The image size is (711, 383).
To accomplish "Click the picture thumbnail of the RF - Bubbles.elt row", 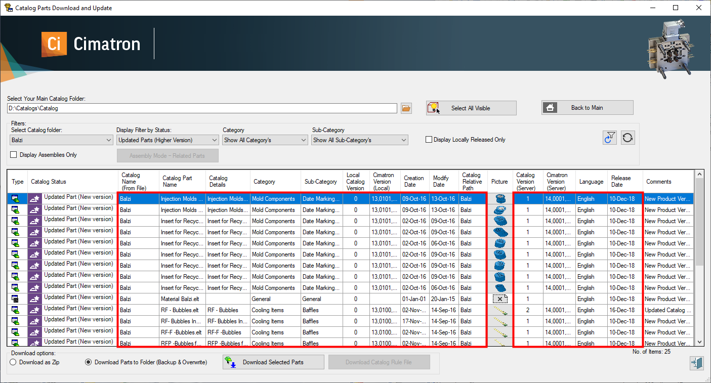I will pos(499,310).
